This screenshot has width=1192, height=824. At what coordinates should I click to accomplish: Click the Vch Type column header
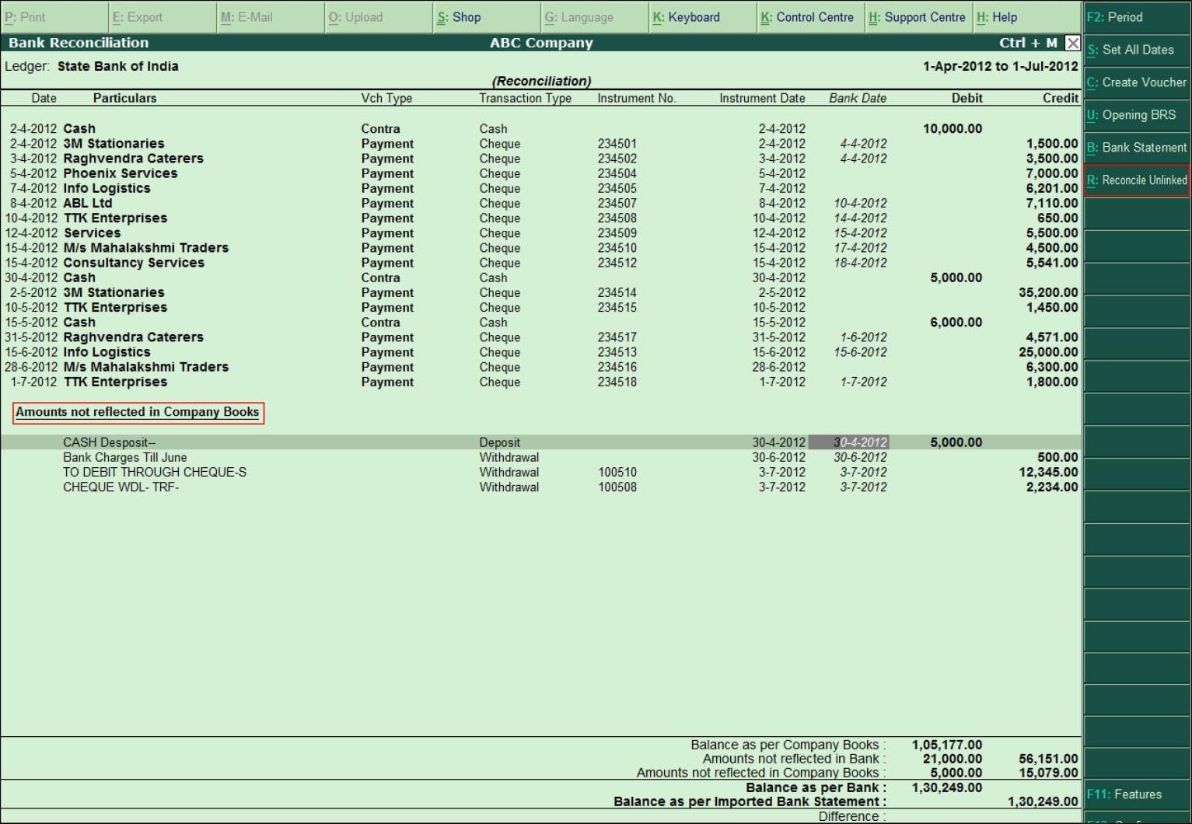[386, 98]
